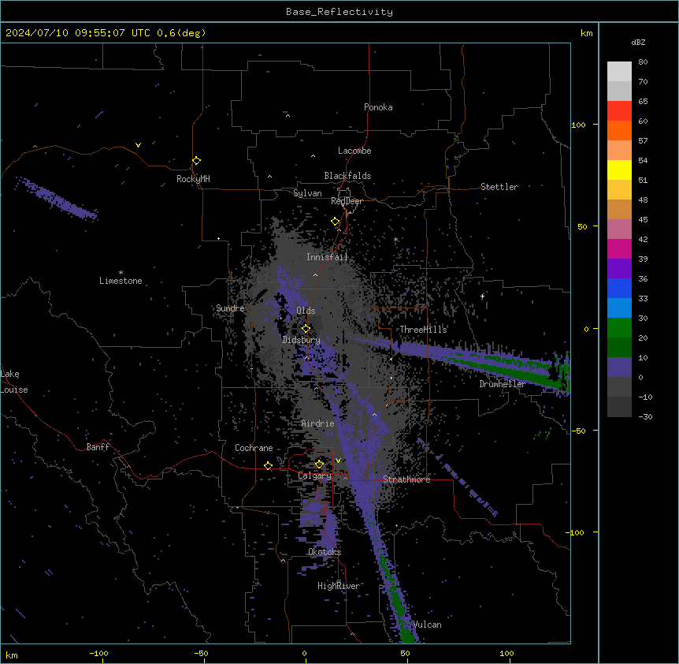Click the ThreeHills city label

pos(423,330)
